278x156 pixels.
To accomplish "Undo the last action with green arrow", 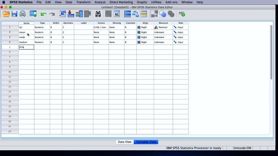I will (43, 14).
